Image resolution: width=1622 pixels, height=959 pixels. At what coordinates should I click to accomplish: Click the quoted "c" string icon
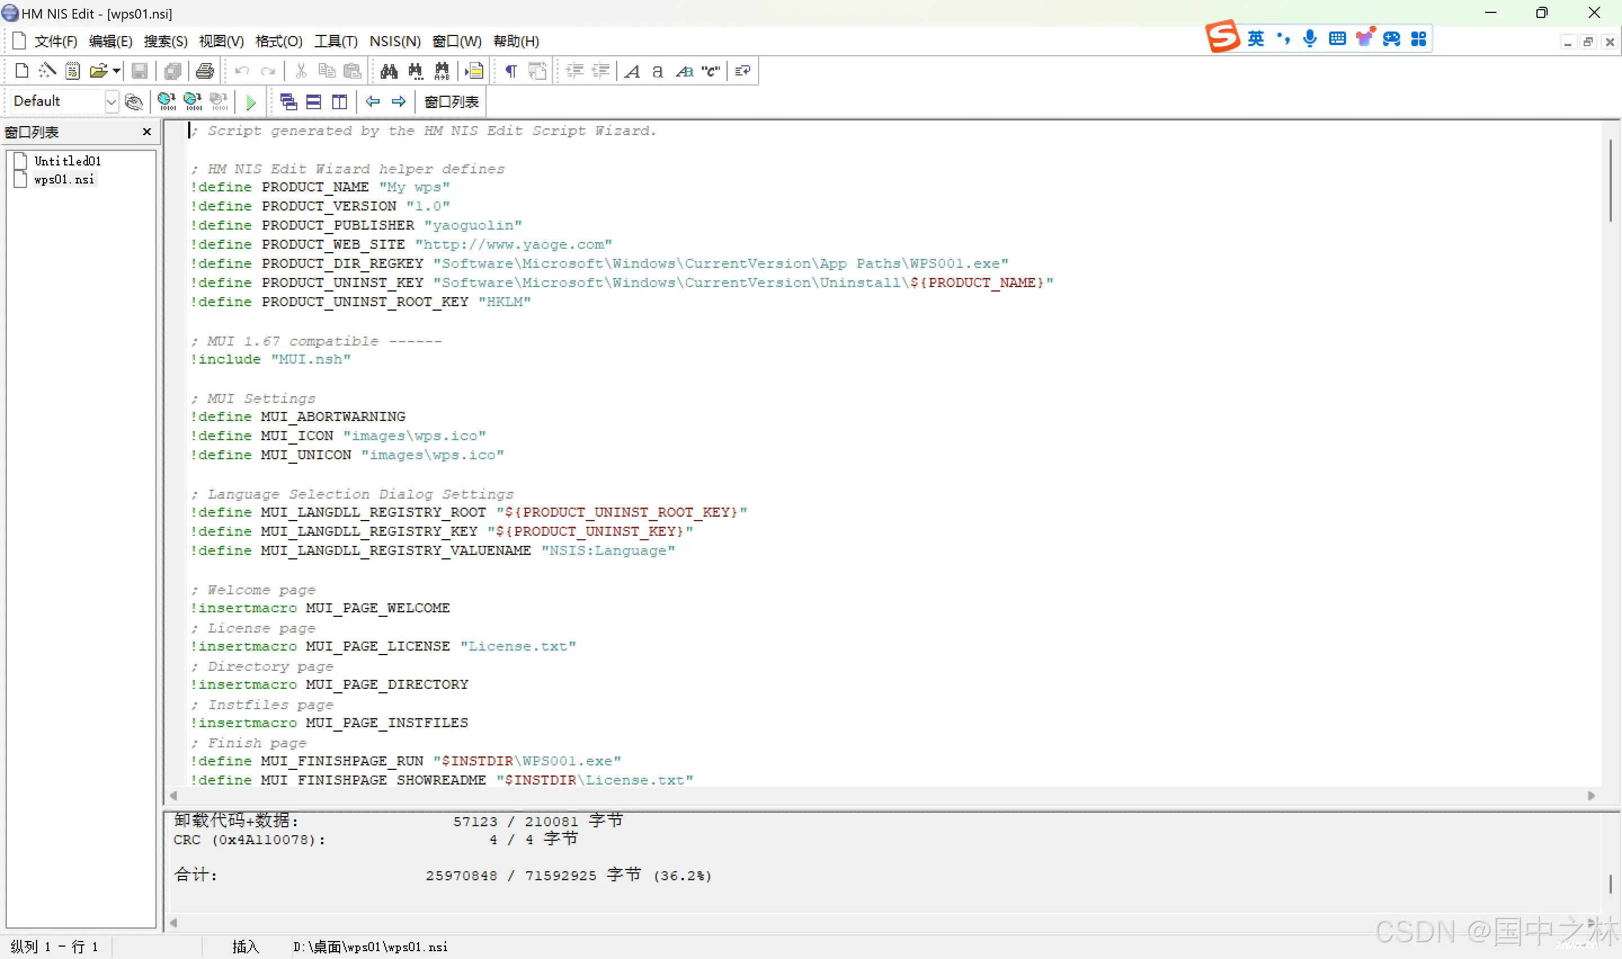click(711, 70)
